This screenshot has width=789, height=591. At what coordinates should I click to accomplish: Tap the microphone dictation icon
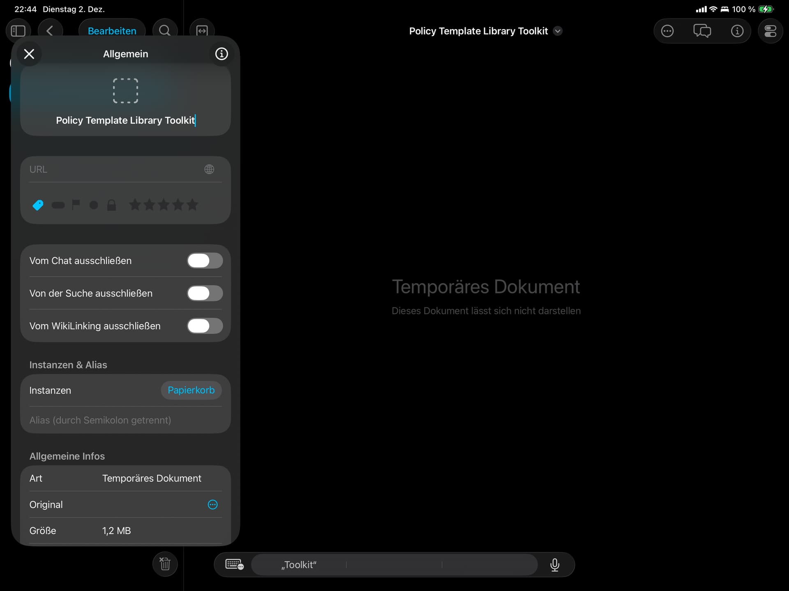pyautogui.click(x=554, y=565)
